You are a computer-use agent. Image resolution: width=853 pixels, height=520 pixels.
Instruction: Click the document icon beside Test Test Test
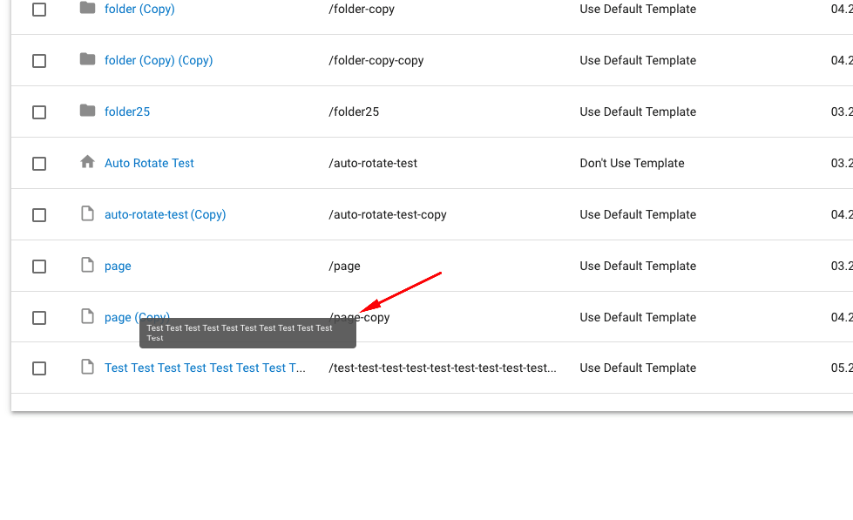click(x=88, y=367)
